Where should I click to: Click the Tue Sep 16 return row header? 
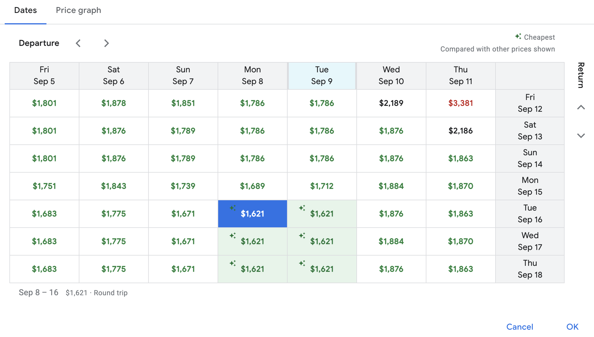530,214
